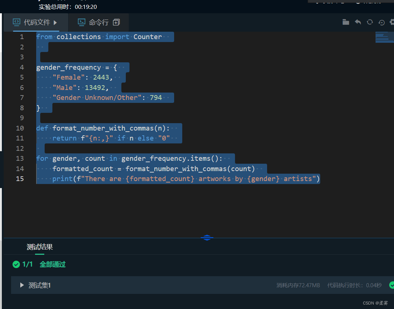
Task: Open the 命令行 tab
Action: click(98, 22)
